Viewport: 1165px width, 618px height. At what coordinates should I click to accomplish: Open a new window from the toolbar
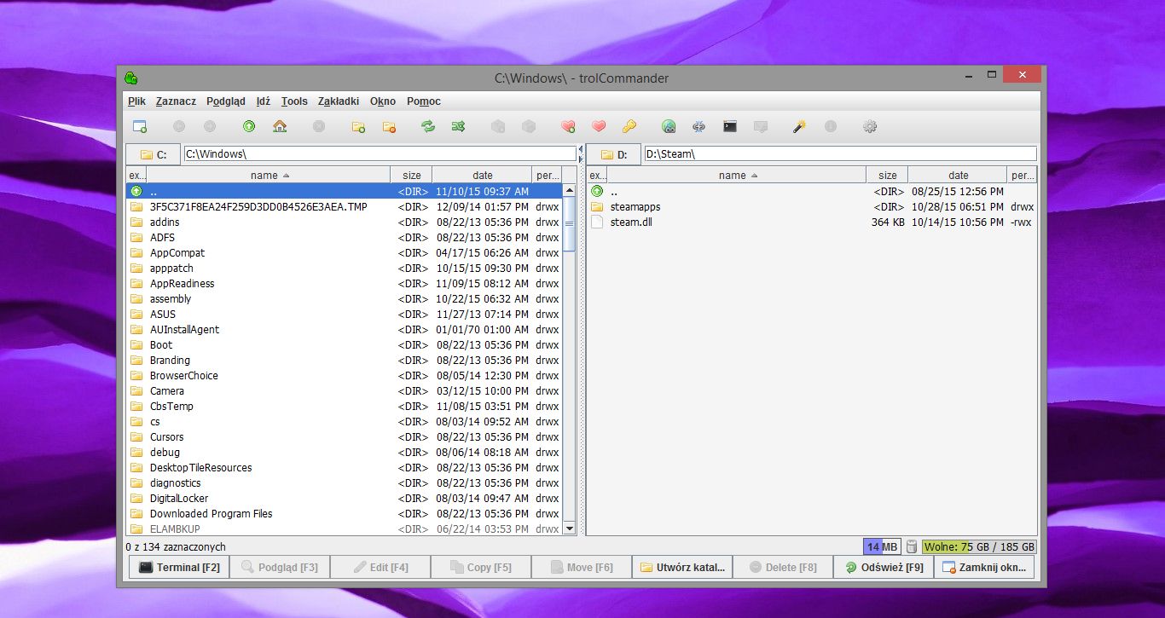[x=140, y=126]
